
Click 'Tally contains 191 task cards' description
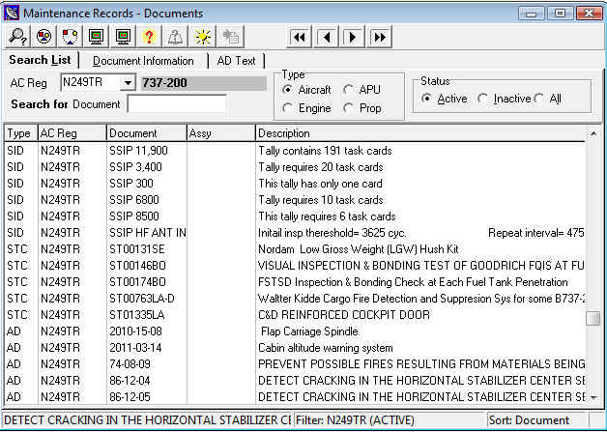pyautogui.click(x=325, y=151)
